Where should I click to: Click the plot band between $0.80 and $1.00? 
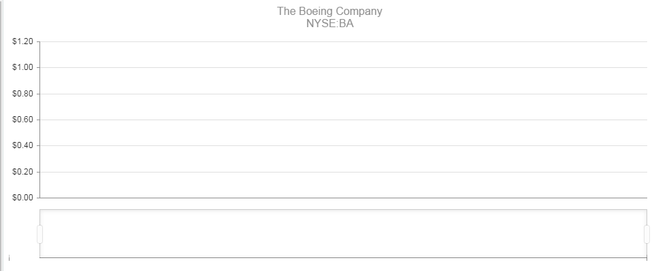click(343, 81)
